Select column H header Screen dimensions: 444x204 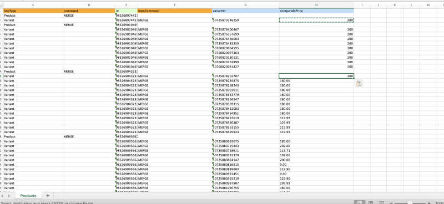316,5
